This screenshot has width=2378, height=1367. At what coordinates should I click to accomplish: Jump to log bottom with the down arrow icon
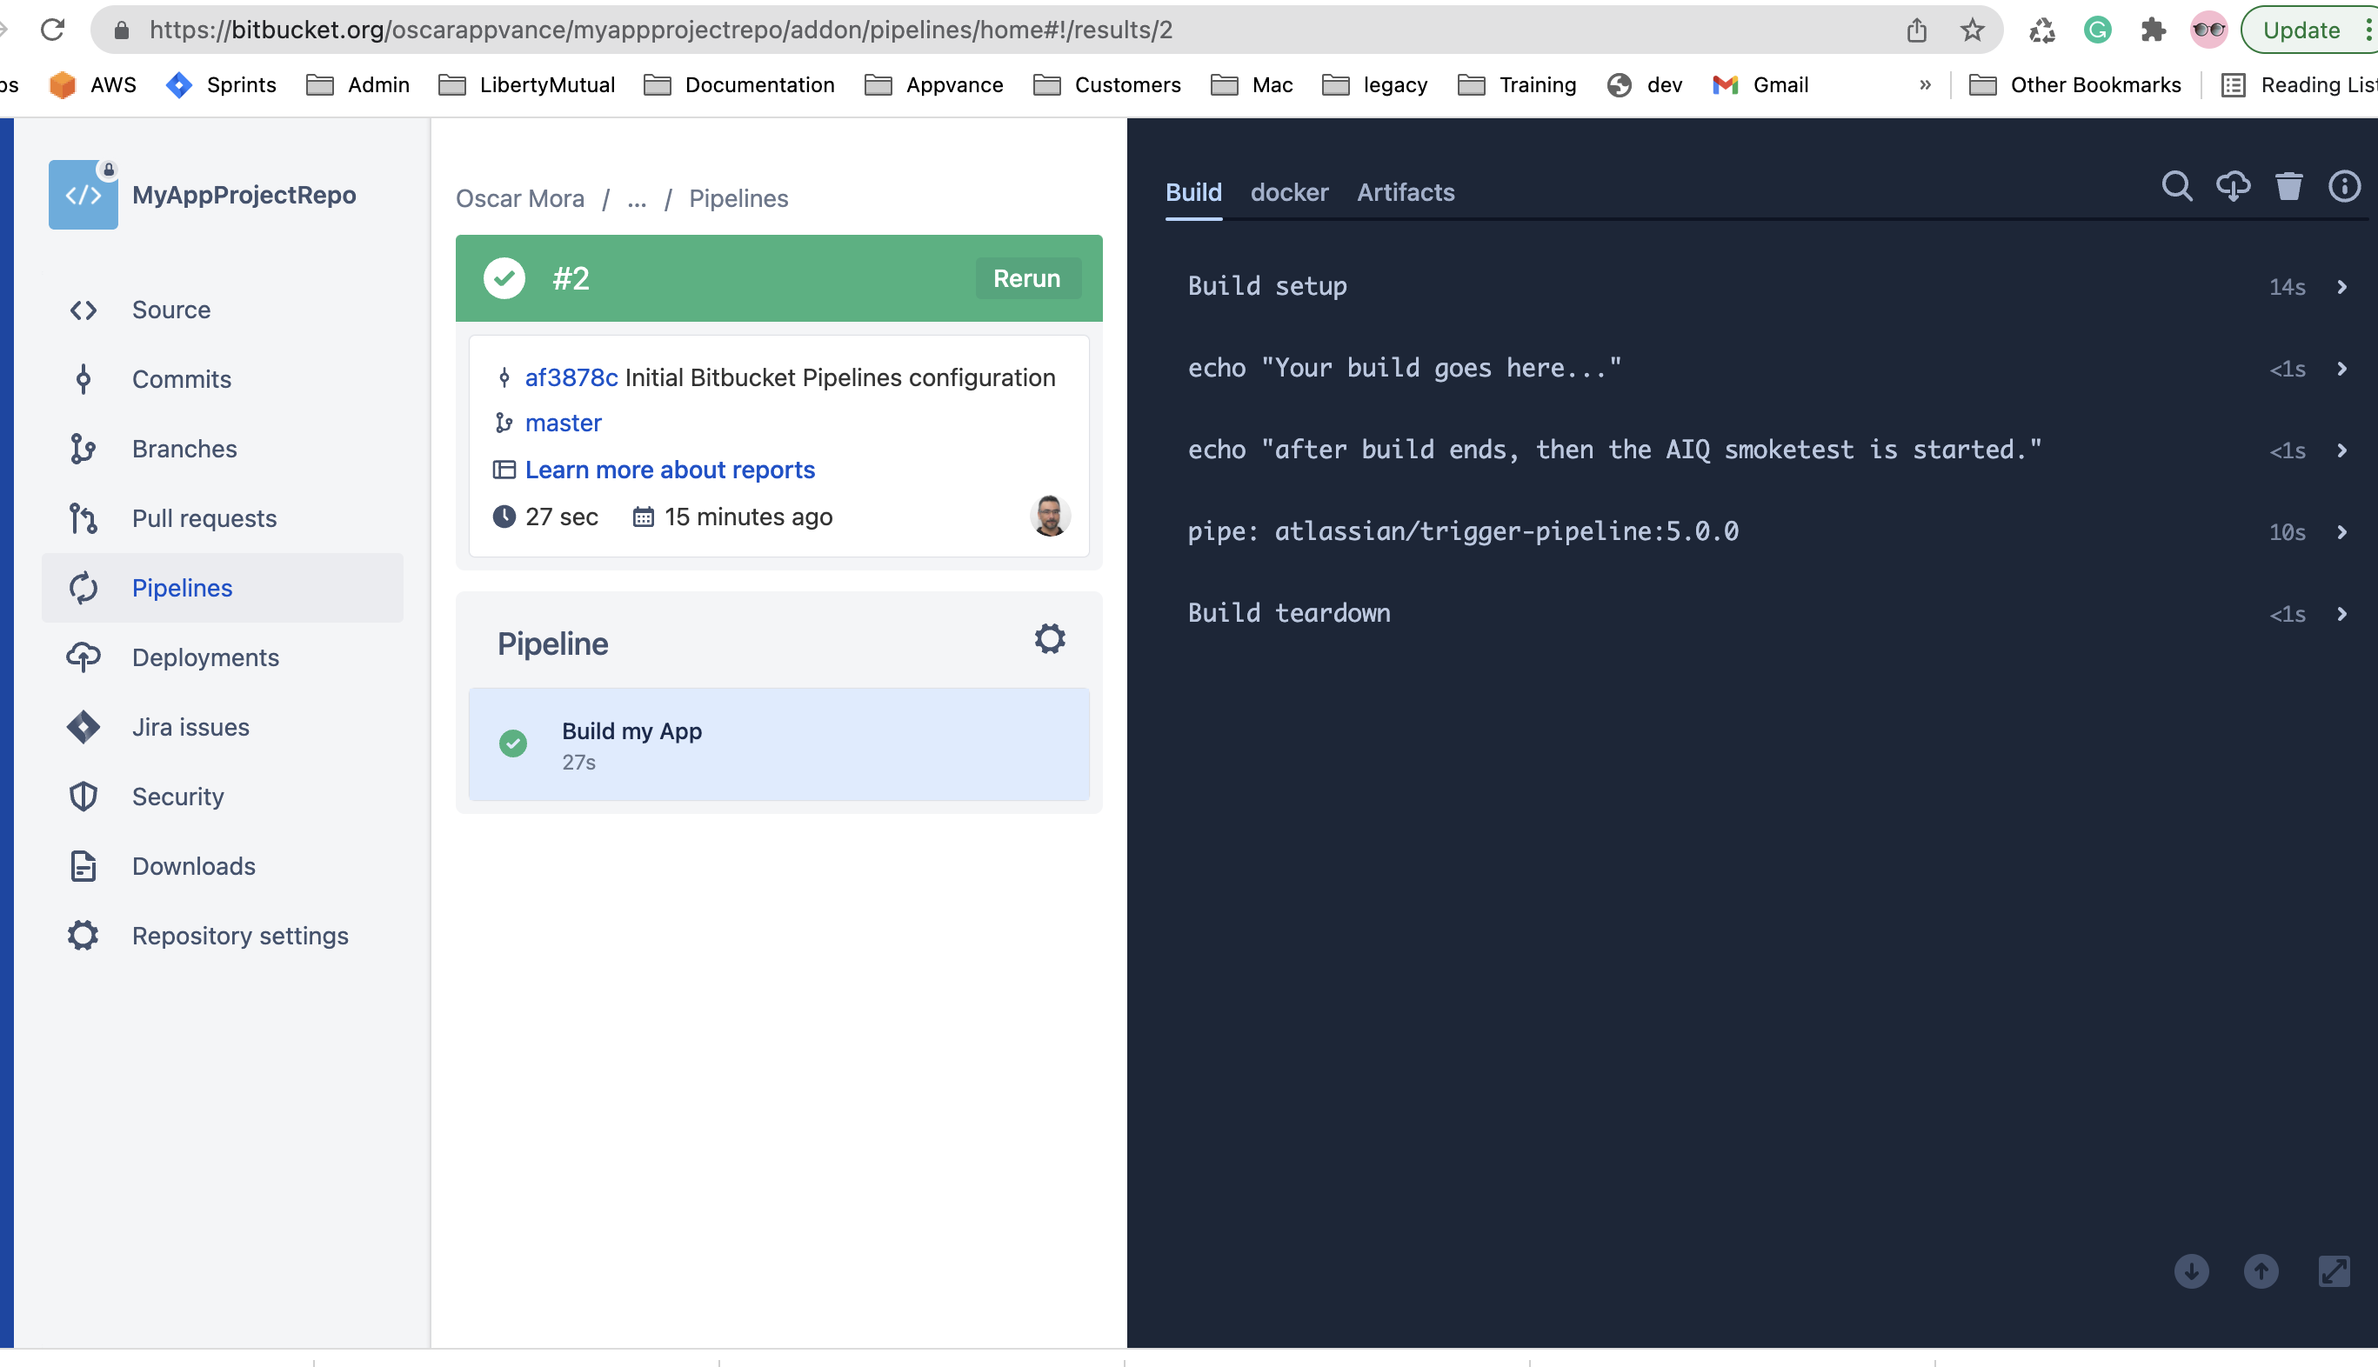click(x=2191, y=1271)
